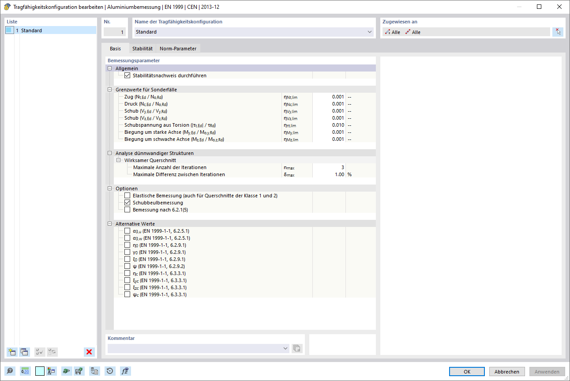This screenshot has width=570, height=381.
Task: Enable Bemessung nach 6.2.1(5)
Action: 127,210
